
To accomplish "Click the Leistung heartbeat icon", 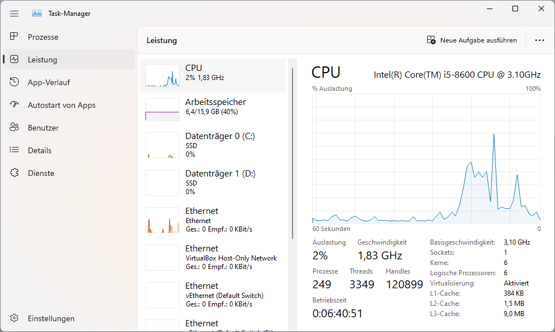I will (15, 60).
